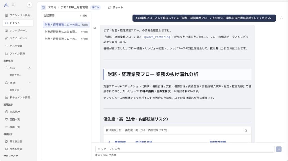Click the 進行中 status badge
This screenshot has height=161, width=288.
(95, 8)
